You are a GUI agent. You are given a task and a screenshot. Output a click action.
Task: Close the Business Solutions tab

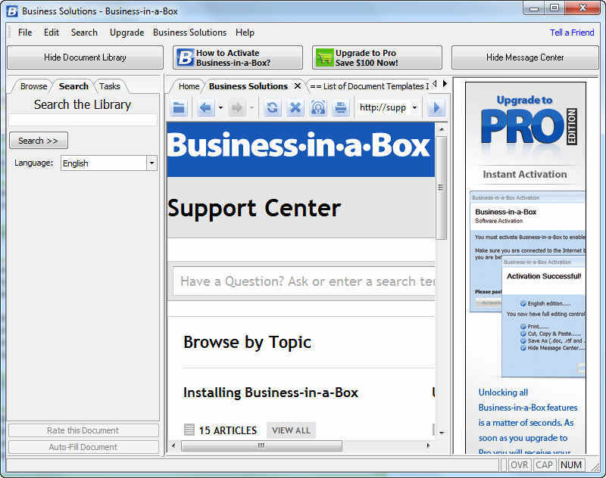coord(298,86)
